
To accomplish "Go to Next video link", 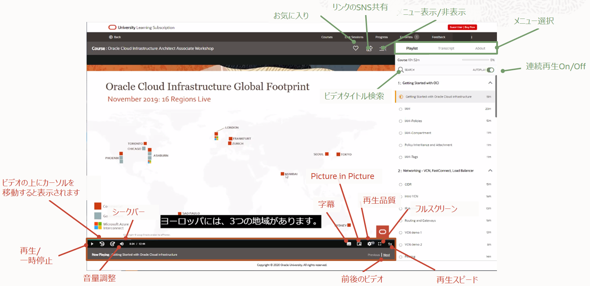I will pos(386,255).
